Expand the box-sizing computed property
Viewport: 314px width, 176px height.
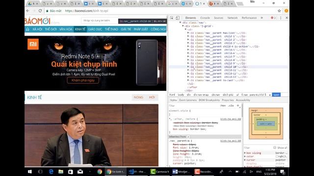(x=245, y=153)
